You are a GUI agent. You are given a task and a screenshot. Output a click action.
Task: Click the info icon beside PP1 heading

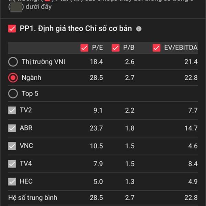tap(139, 29)
